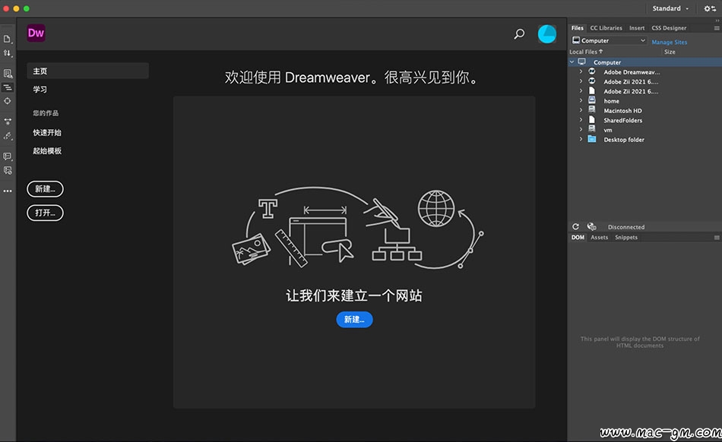Switch to the CSS Designer tab

[669, 28]
